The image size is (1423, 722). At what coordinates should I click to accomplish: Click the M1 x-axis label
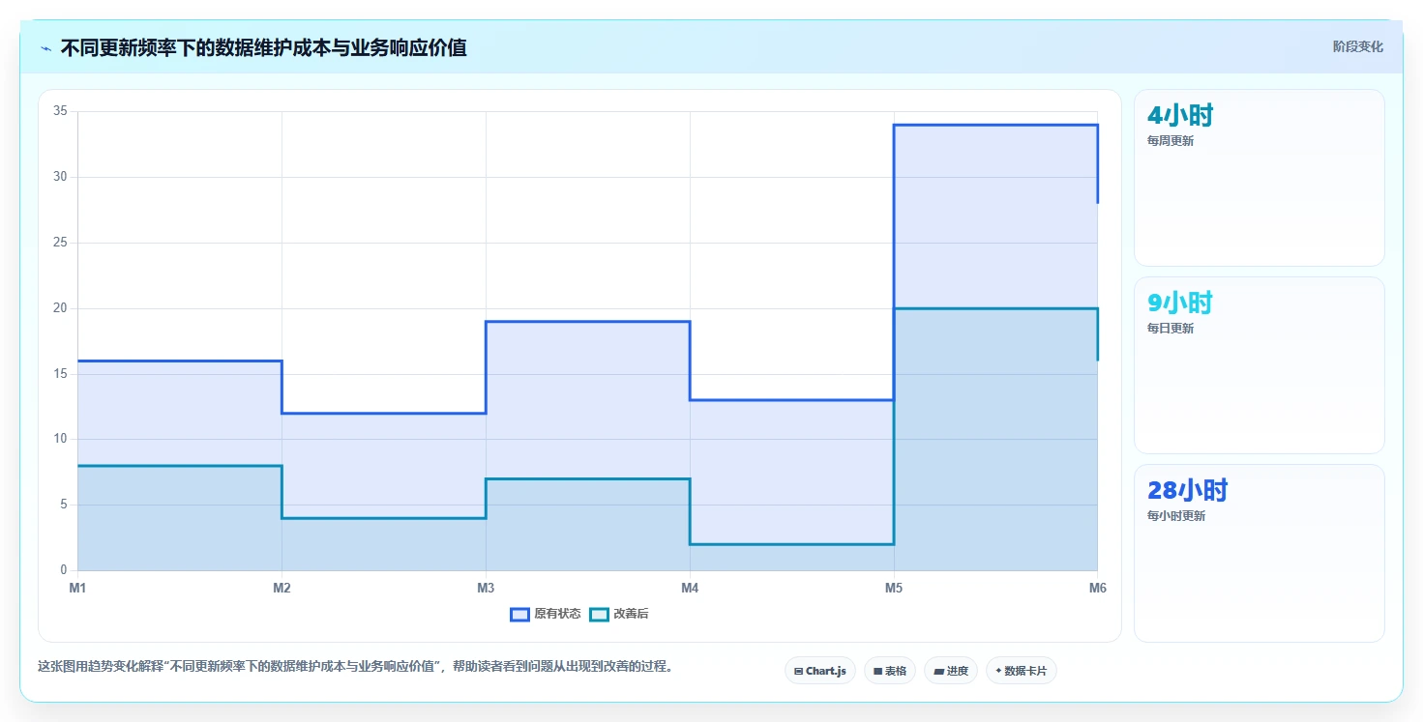coord(77,588)
